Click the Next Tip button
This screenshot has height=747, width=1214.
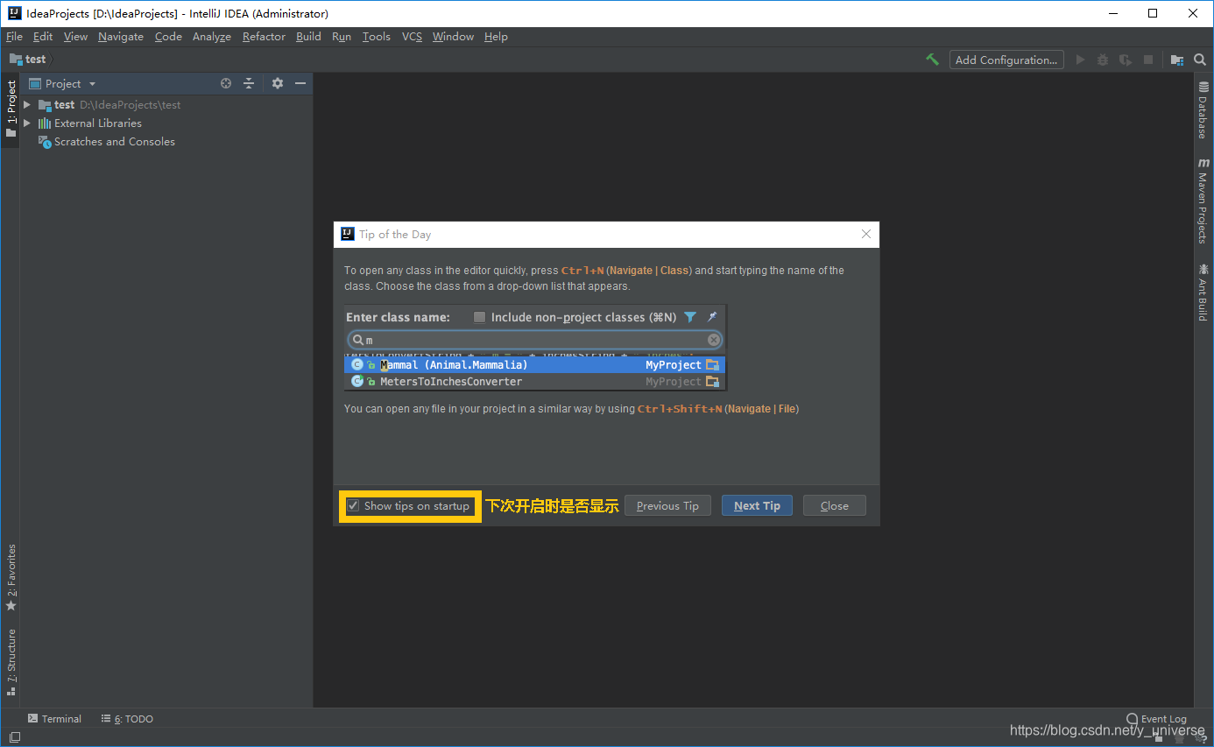[x=757, y=505]
